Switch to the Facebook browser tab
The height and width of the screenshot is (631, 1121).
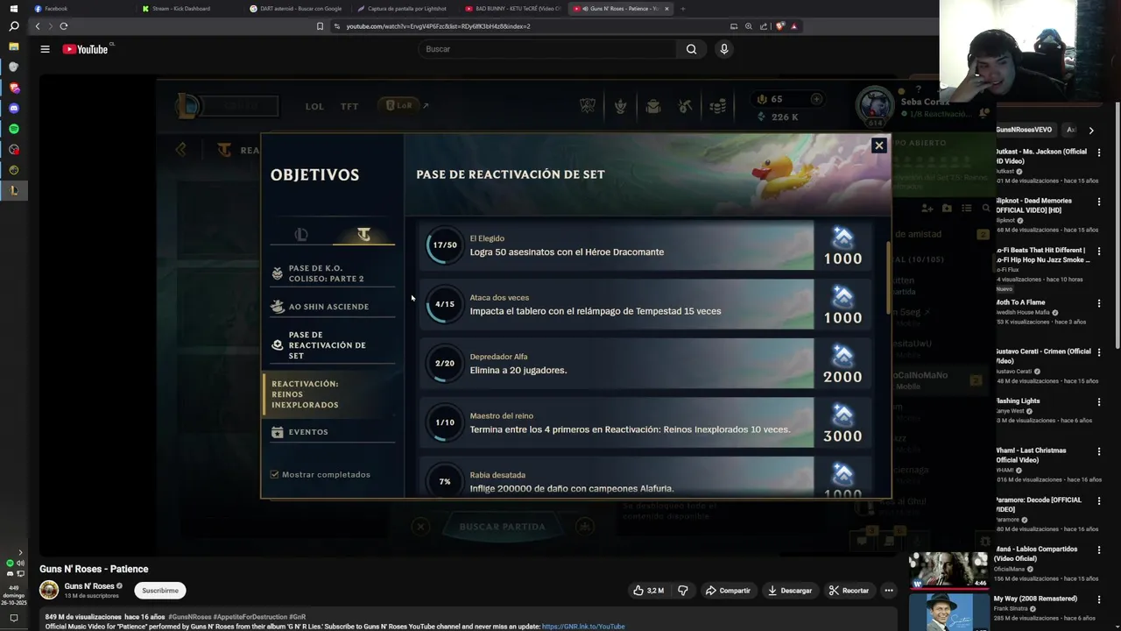[83, 9]
